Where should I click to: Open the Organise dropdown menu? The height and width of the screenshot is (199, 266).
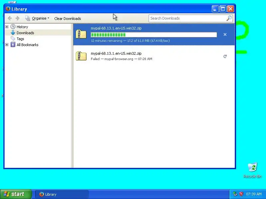[x=37, y=18]
